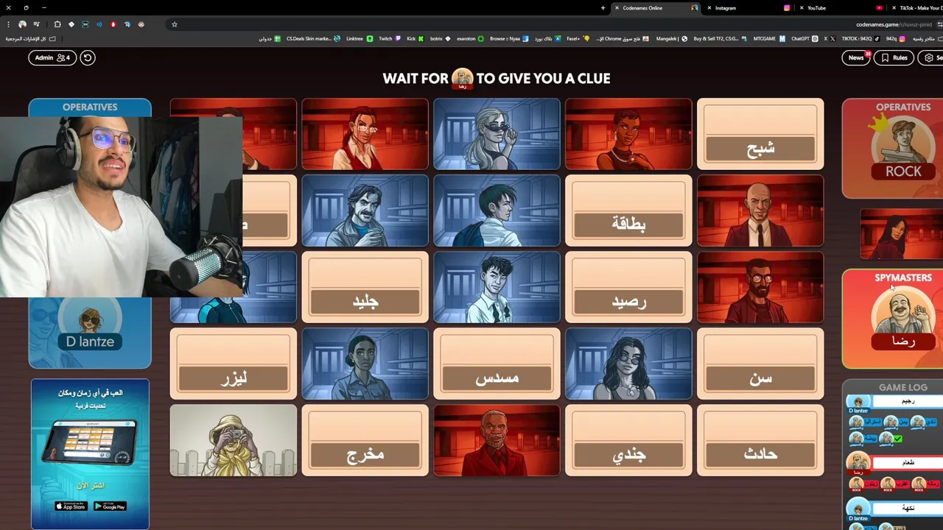Click the game log clue طعام
This screenshot has height=530, width=943.
(908, 462)
